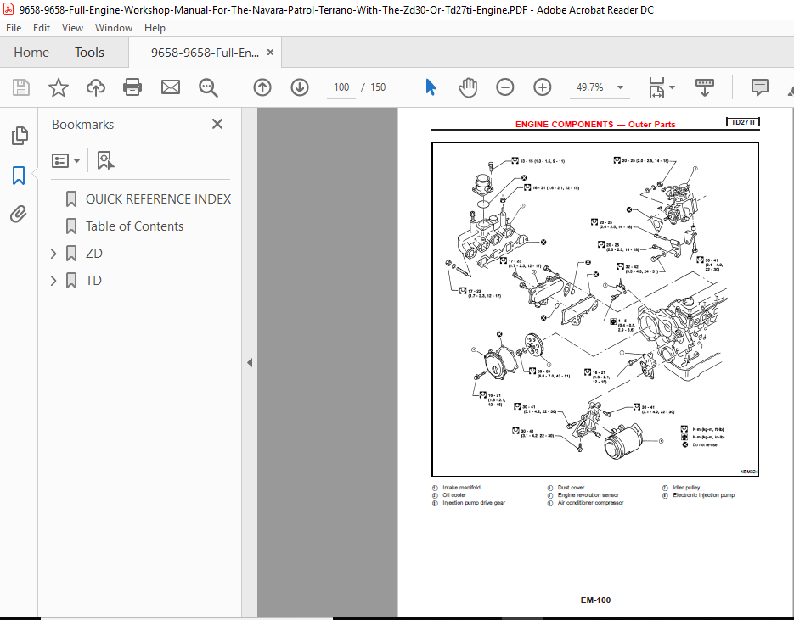This screenshot has height=620, width=794.
Task: Click 'Injection pump drive gear' legend text
Action: (x=474, y=503)
